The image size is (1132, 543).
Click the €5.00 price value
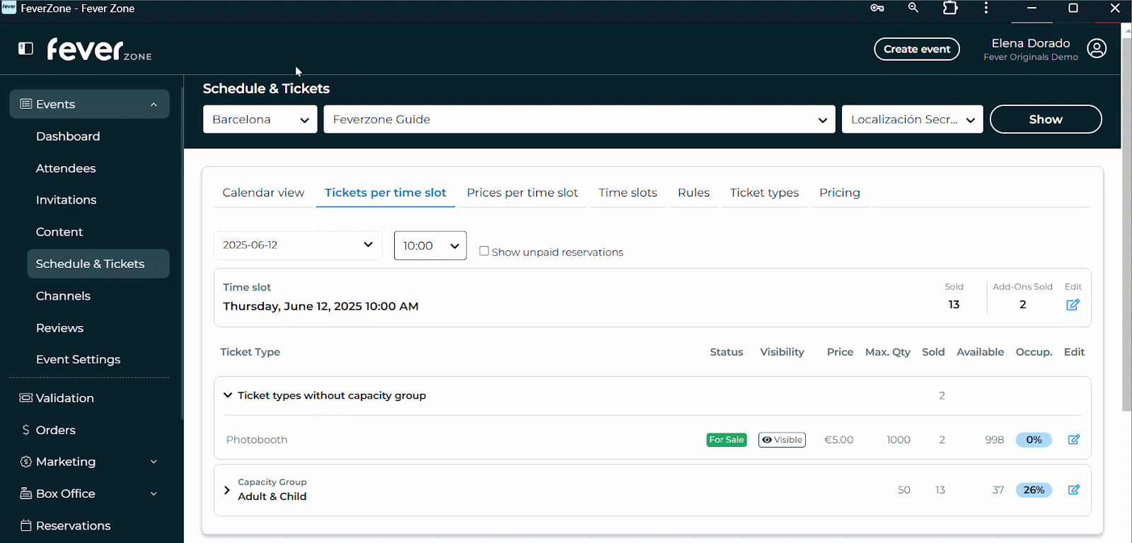(839, 440)
